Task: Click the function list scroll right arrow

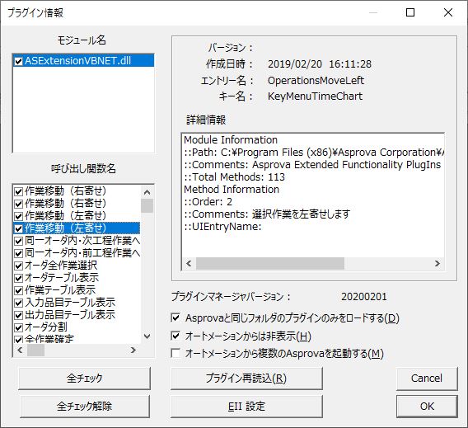Action: pyautogui.click(x=133, y=350)
